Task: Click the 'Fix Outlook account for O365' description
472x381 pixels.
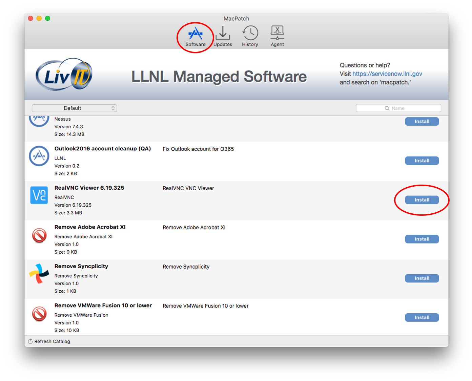Action: coord(198,149)
